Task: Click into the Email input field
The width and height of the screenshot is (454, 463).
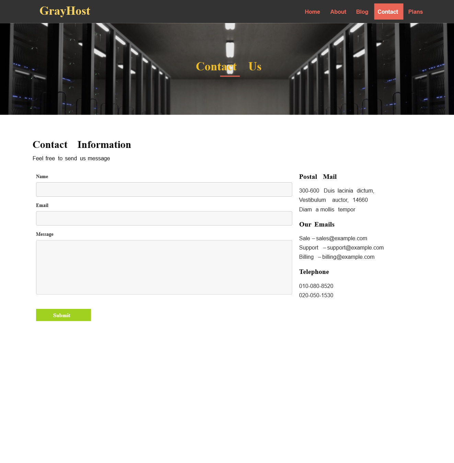Action: click(x=164, y=218)
